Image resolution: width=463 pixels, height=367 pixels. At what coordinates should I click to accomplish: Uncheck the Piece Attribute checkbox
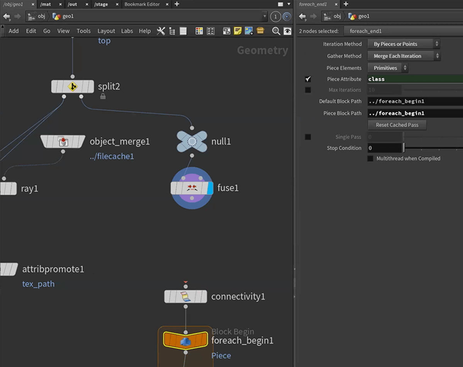pyautogui.click(x=308, y=79)
